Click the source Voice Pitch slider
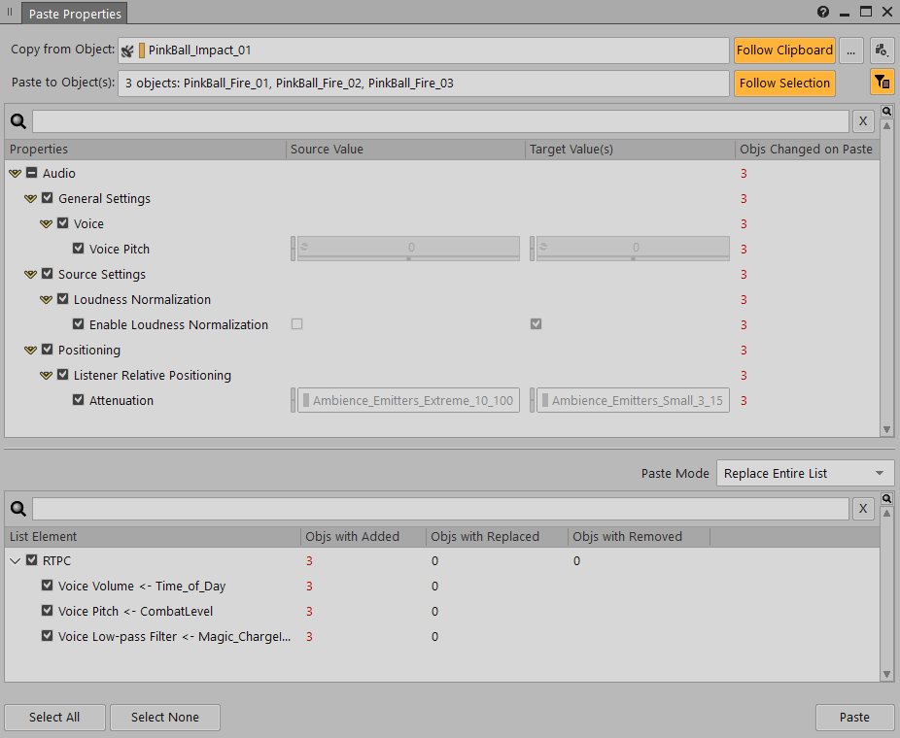This screenshot has width=900, height=738. tap(408, 250)
